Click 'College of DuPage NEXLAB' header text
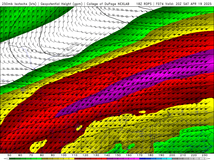 tap(108, 4)
